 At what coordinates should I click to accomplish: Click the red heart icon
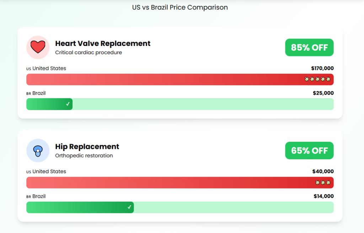pyautogui.click(x=38, y=47)
